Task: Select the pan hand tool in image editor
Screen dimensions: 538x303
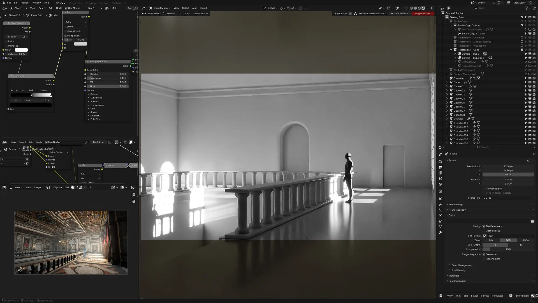Action: point(134,201)
